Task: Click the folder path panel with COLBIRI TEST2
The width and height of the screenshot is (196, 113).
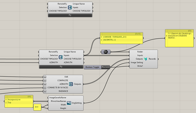Action: (x=180, y=38)
